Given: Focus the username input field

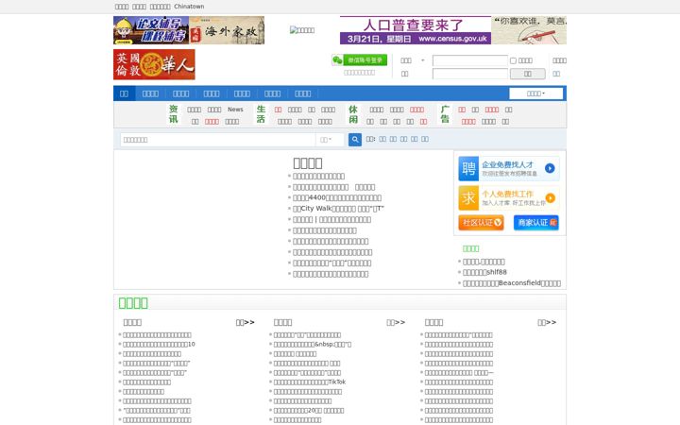Looking at the screenshot, I should coord(470,60).
